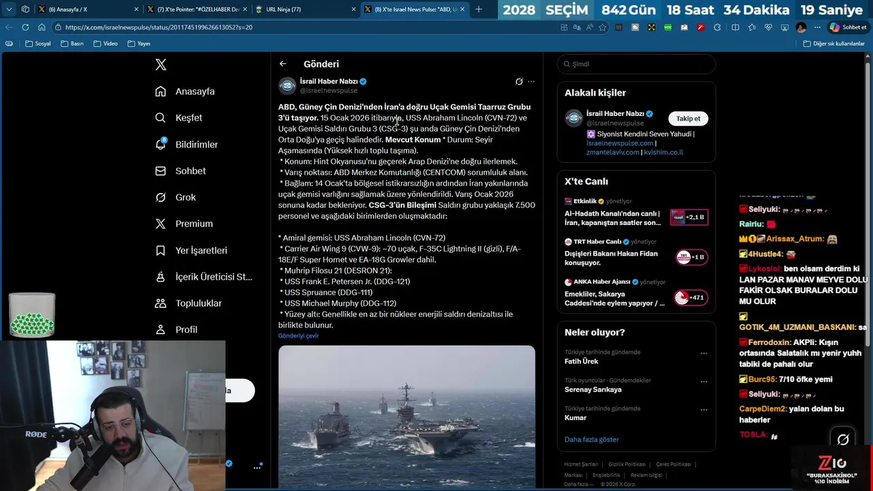The width and height of the screenshot is (873, 491).
Task: Click Gönderiyi çevir translate link
Action: pos(298,336)
